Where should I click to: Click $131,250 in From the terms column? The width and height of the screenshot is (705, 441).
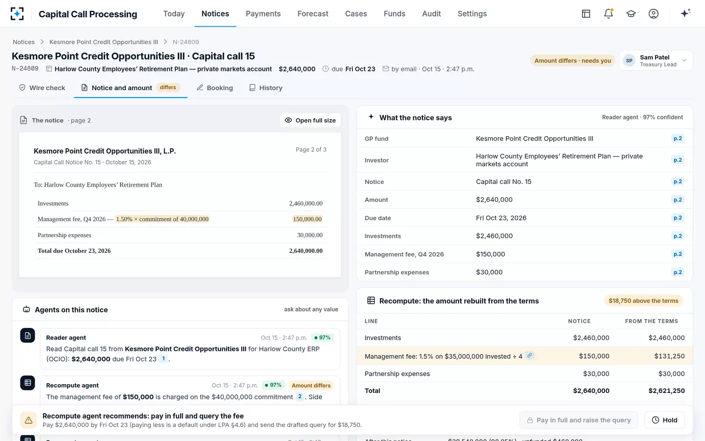(669, 356)
